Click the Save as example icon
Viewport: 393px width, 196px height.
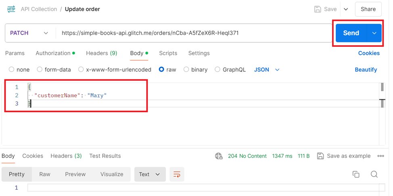click(320, 156)
